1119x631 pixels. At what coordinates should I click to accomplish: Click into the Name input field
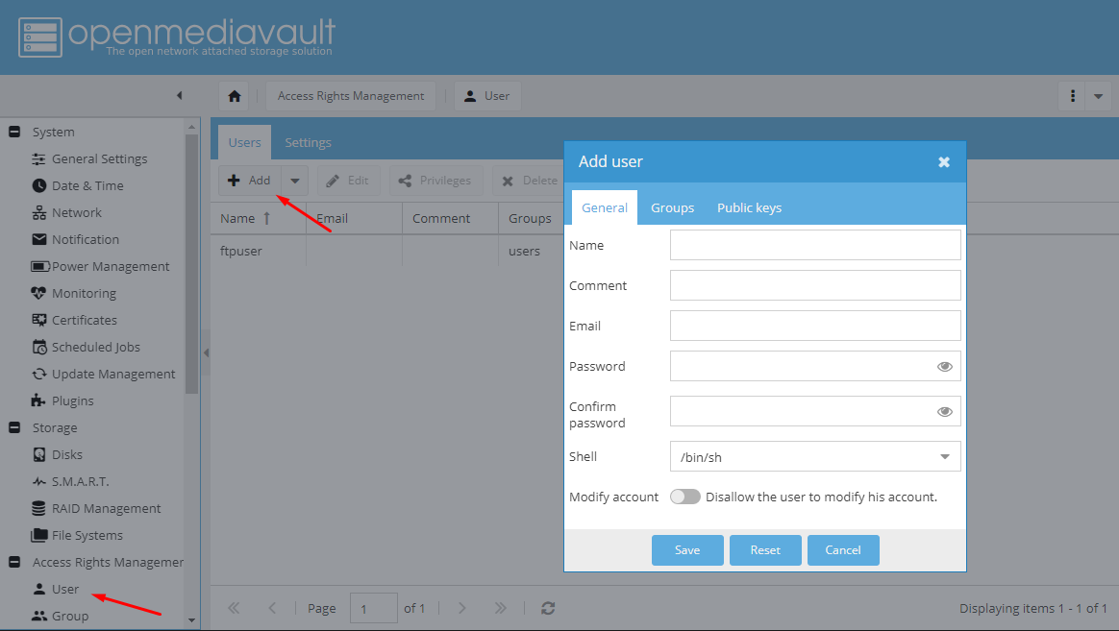[x=814, y=245]
